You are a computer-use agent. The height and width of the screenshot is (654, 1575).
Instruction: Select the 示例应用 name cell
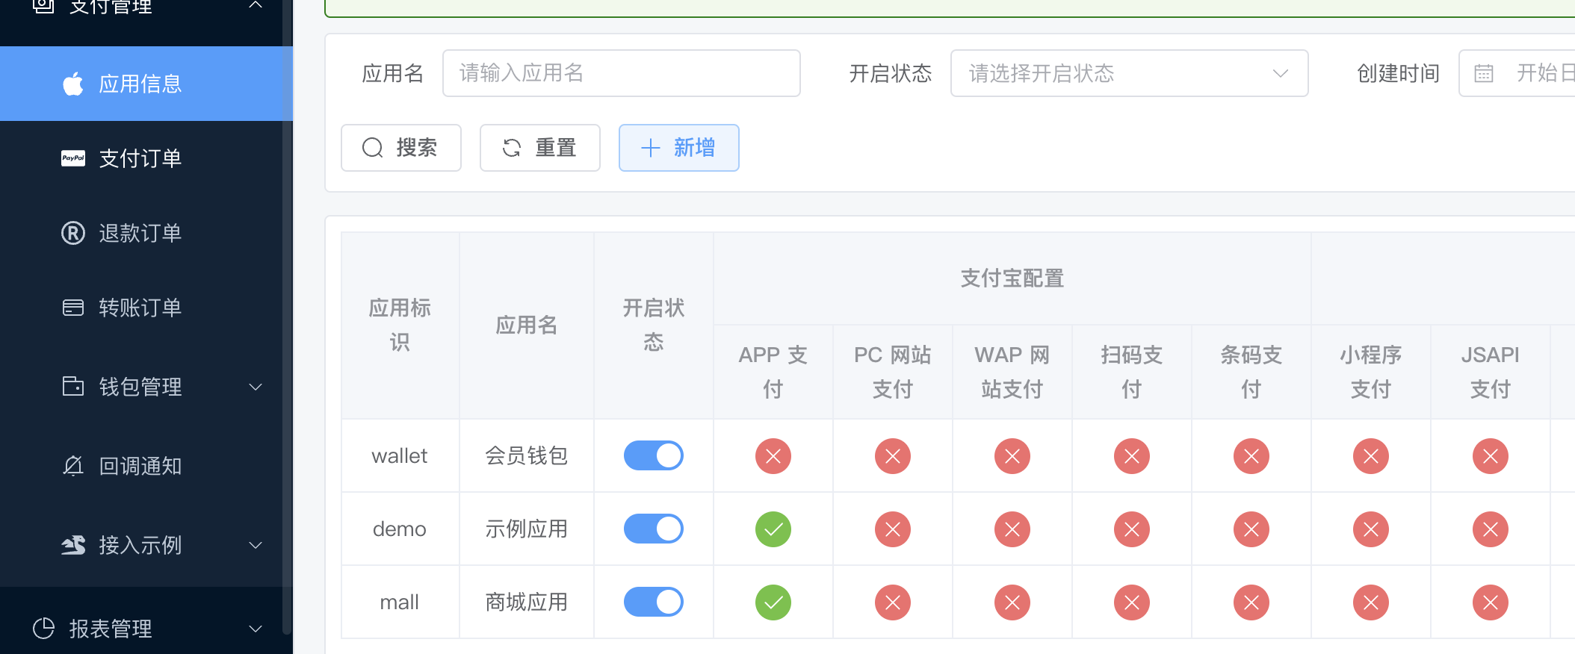(527, 529)
